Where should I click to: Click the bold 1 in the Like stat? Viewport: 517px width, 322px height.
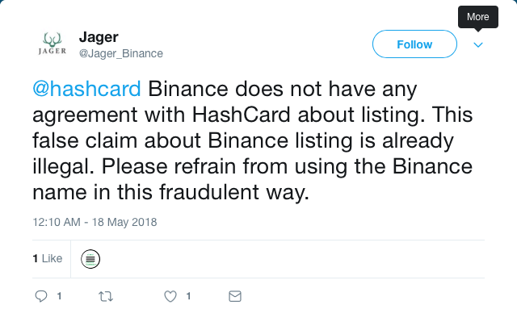[x=36, y=258]
